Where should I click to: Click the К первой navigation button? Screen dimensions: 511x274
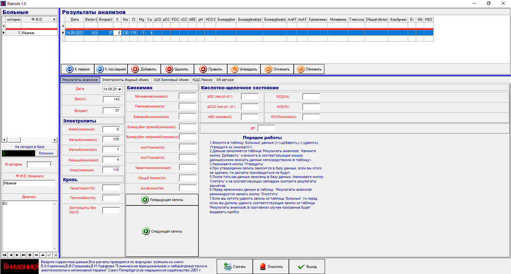tap(78, 69)
